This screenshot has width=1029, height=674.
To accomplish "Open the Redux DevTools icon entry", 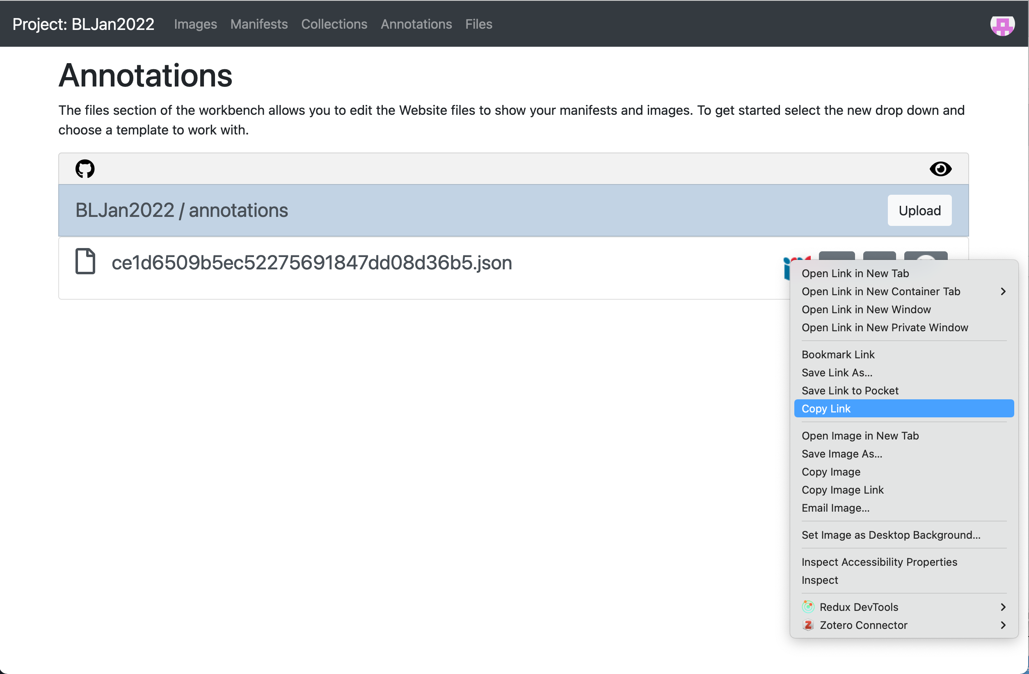I will pos(807,607).
